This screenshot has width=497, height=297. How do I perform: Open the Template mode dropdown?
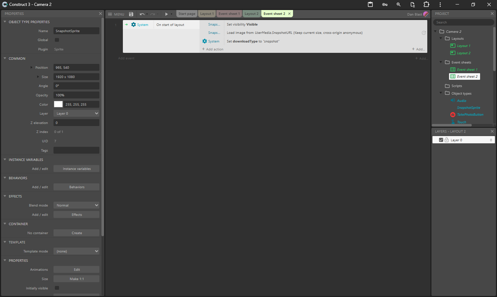pos(76,251)
